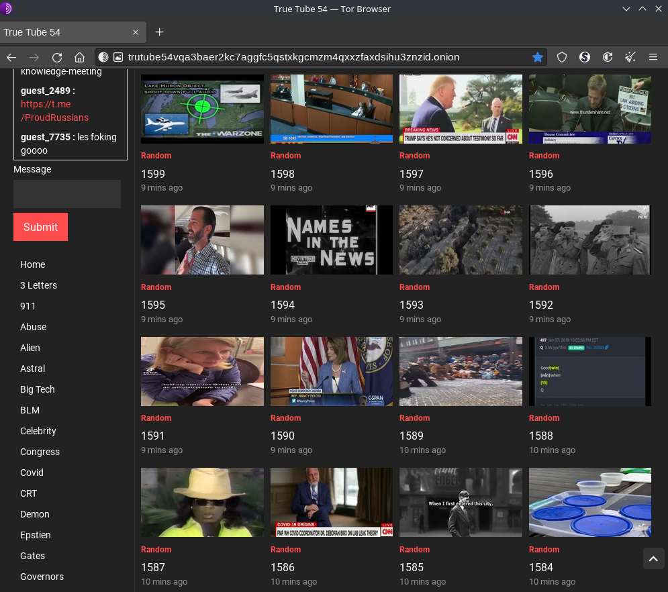Click the back-to-top arrow button
The width and height of the screenshot is (668, 592).
click(653, 558)
